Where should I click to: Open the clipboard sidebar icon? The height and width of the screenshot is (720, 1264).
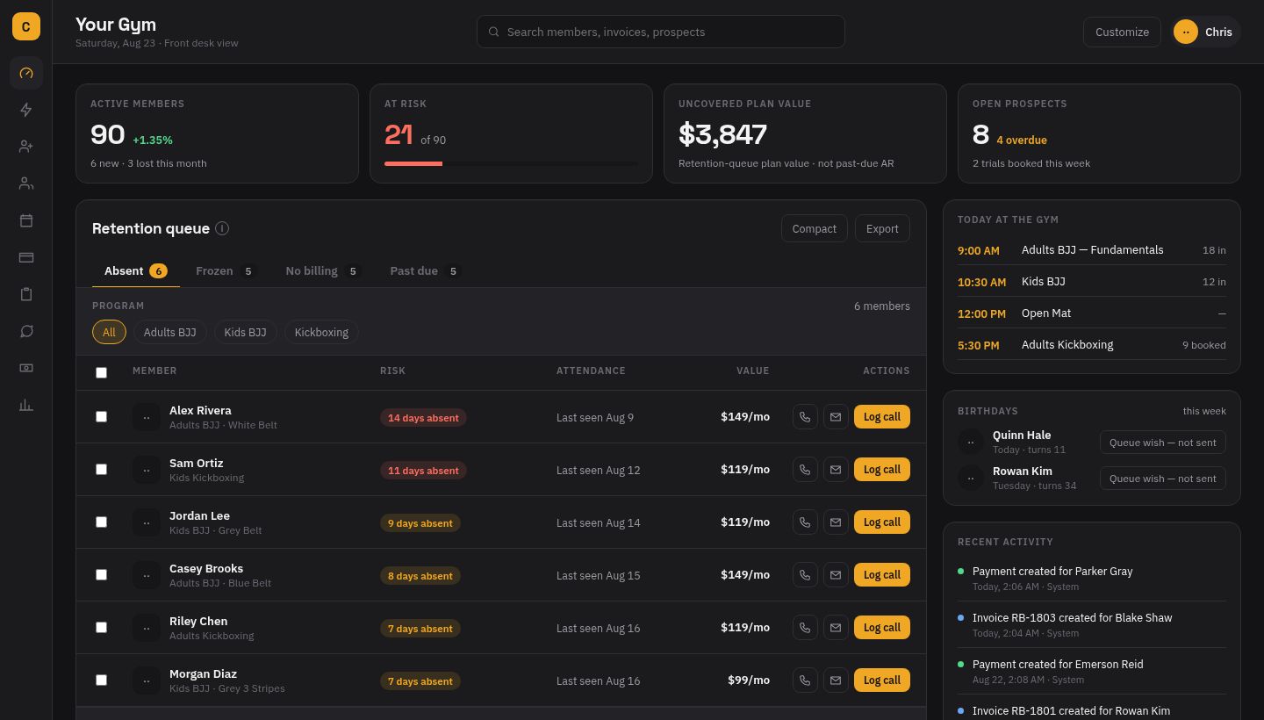tap(26, 294)
